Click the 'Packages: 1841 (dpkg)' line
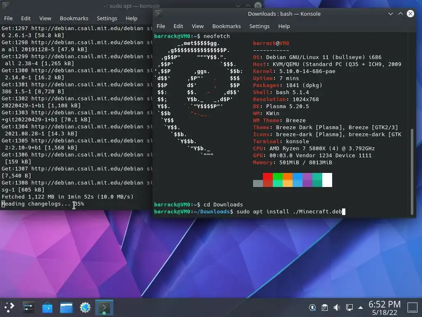 (x=287, y=85)
